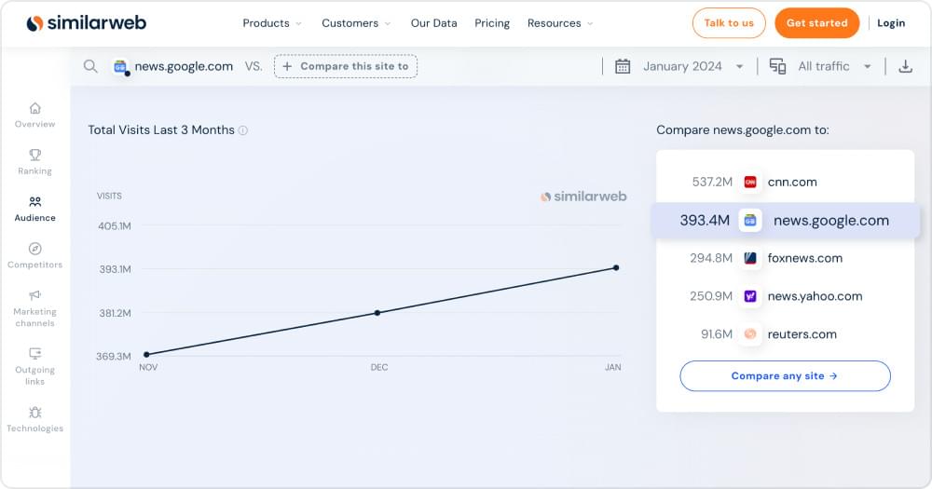
Task: Open the Our Data menu item
Action: pyautogui.click(x=433, y=23)
